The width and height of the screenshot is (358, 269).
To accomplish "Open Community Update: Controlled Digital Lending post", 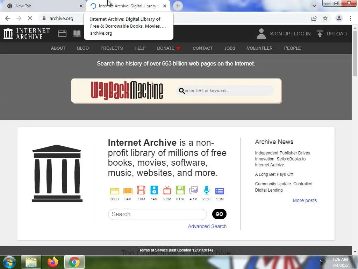I will click(284, 187).
